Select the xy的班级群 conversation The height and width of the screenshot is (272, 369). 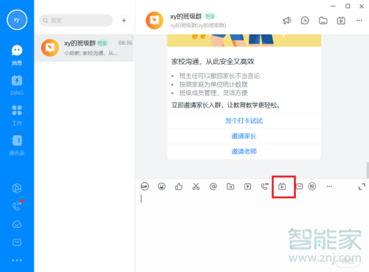click(x=84, y=48)
